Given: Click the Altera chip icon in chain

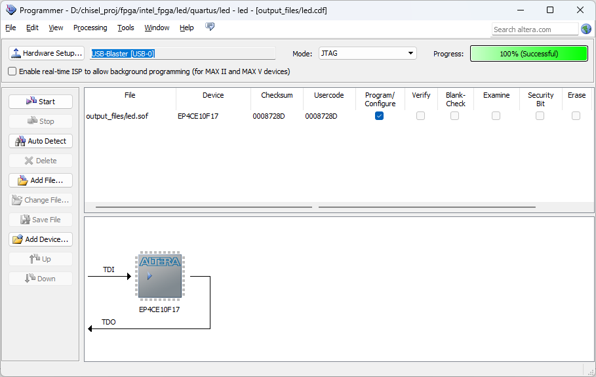Looking at the screenshot, I should pos(160,276).
